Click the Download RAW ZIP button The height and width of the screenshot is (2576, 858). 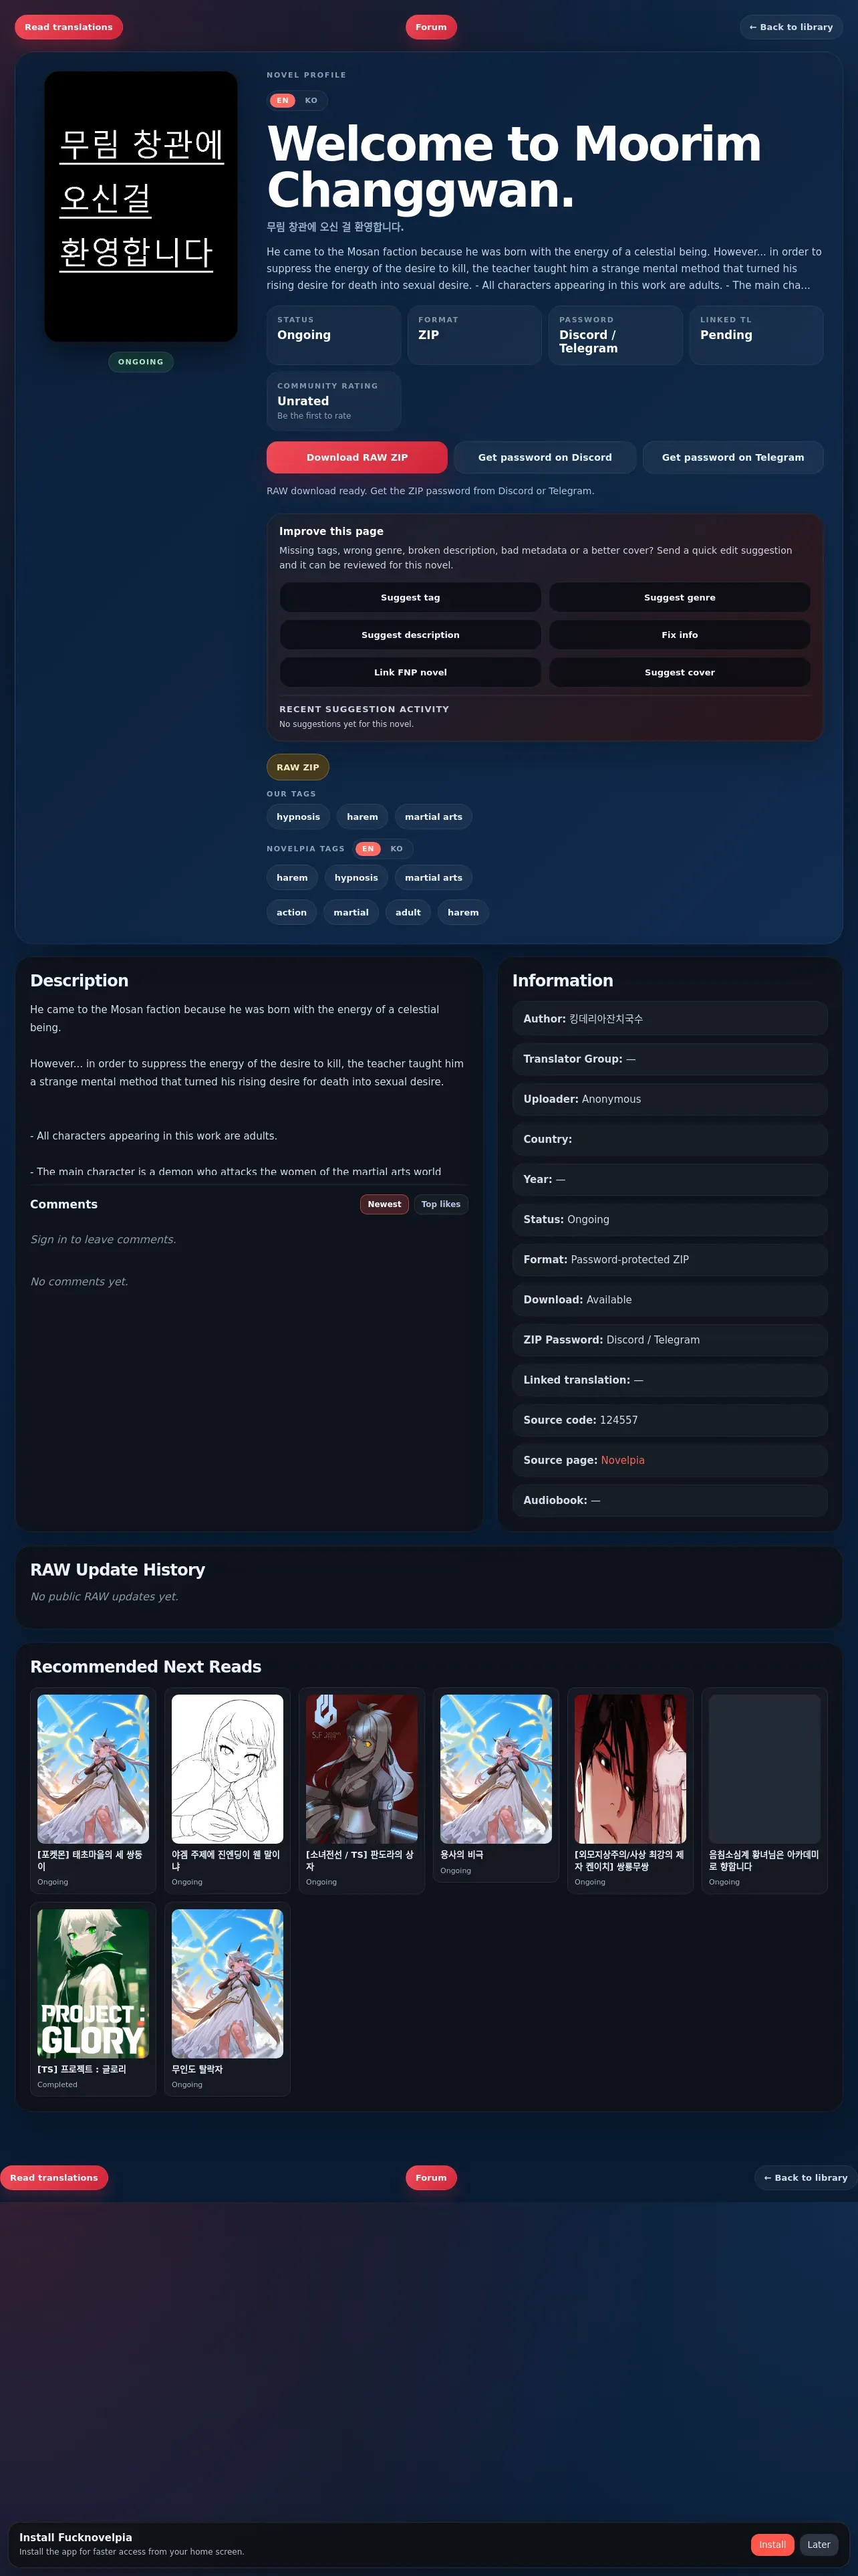point(357,457)
